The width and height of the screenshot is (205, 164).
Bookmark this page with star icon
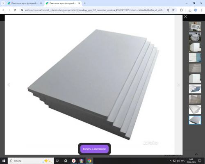click(x=173, y=10)
